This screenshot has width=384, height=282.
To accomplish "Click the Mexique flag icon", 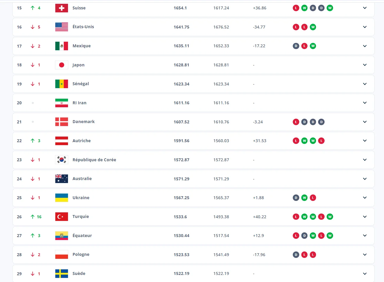I will point(61,46).
